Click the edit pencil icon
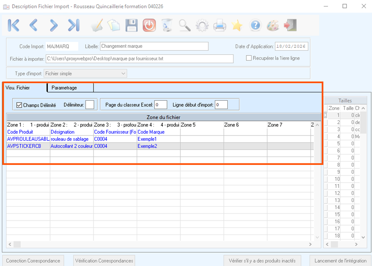The height and width of the screenshot is (266, 372). (97, 26)
